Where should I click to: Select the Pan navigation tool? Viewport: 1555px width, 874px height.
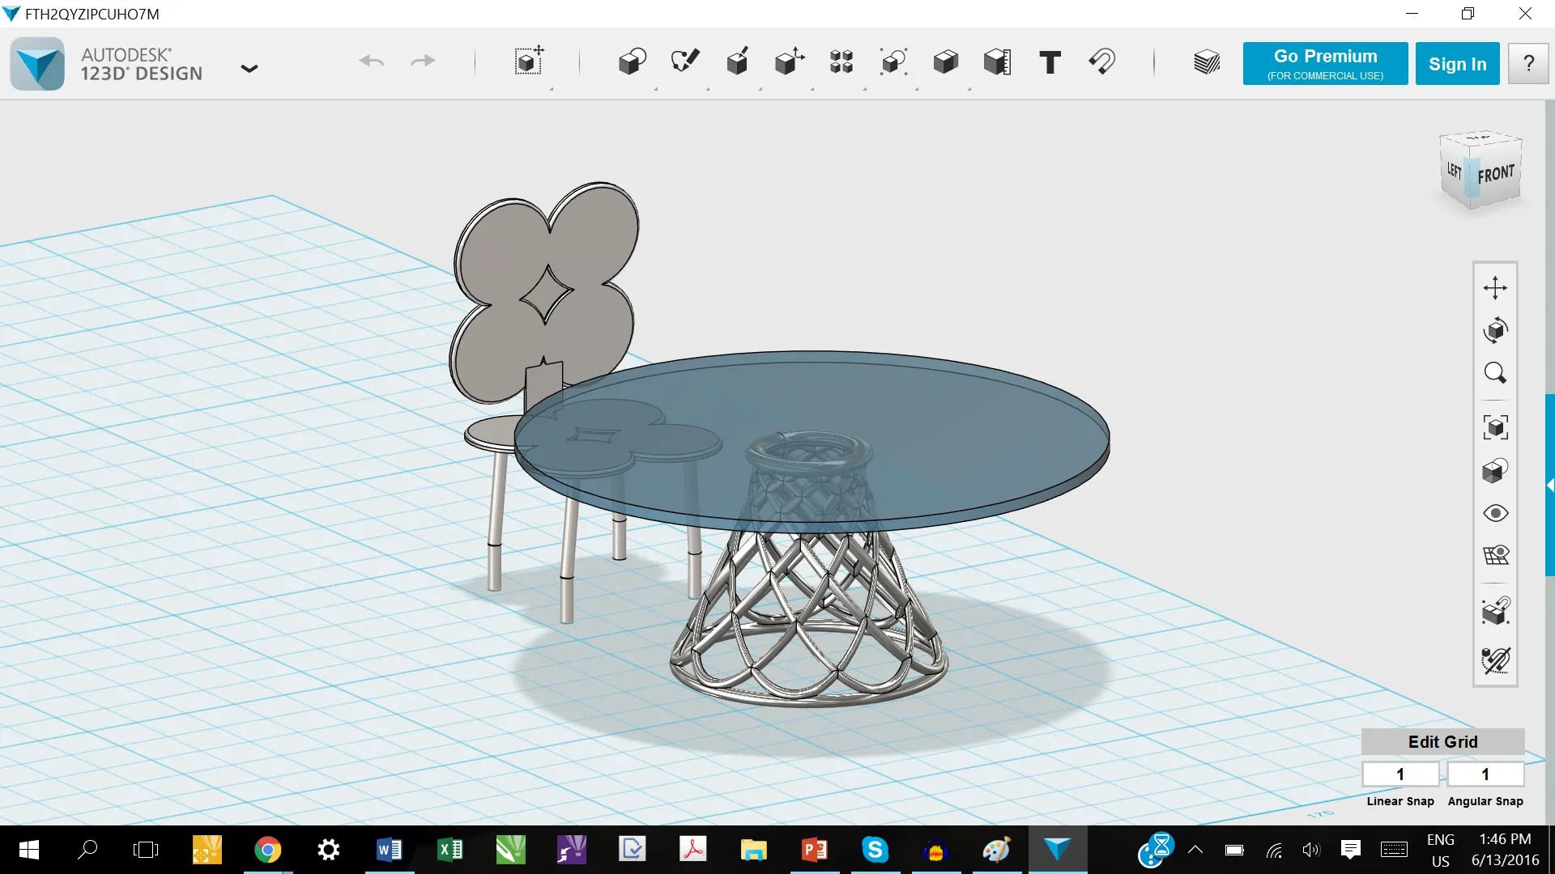click(x=1495, y=287)
